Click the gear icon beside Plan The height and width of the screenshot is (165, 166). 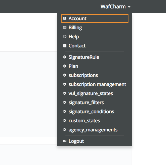[x=65, y=66]
